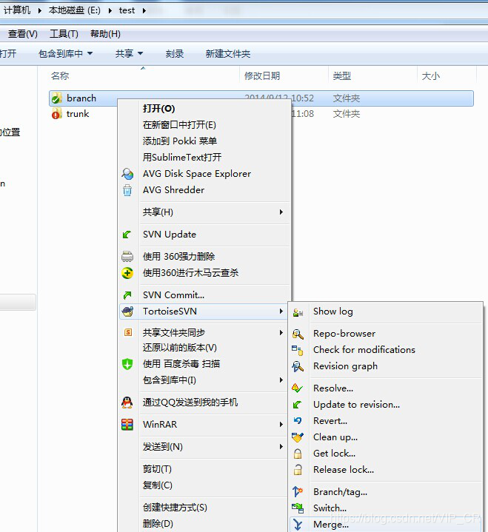Open the 查看(V) menu
The height and width of the screenshot is (532, 488).
coord(22,34)
